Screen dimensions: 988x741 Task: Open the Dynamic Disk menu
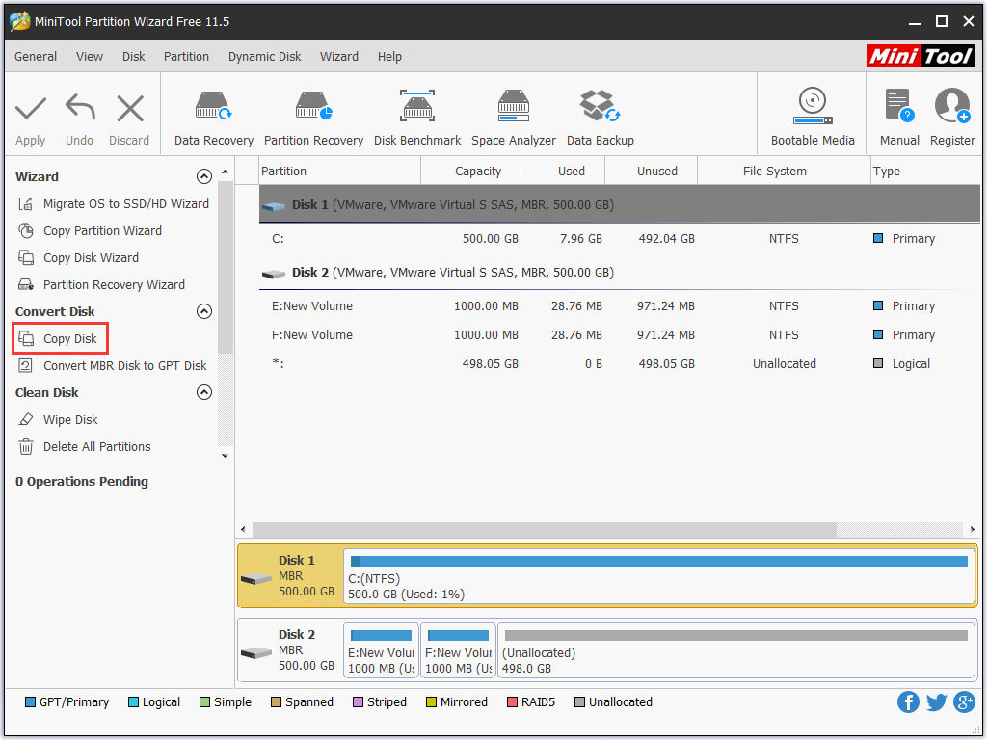[x=264, y=56]
